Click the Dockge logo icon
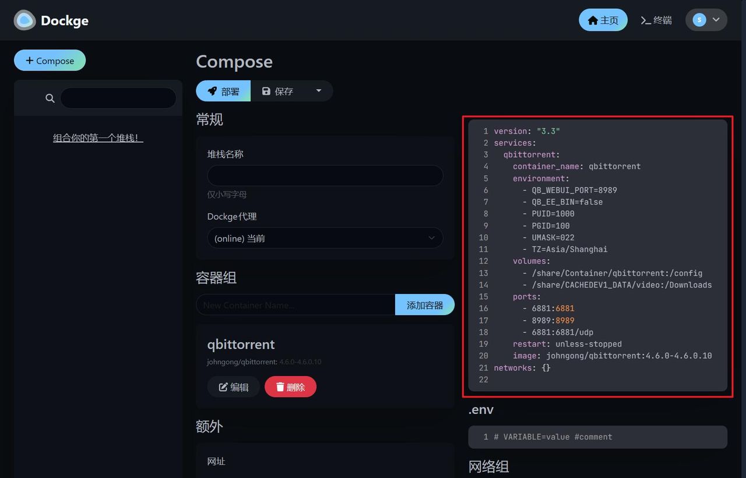The image size is (746, 478). (x=24, y=20)
